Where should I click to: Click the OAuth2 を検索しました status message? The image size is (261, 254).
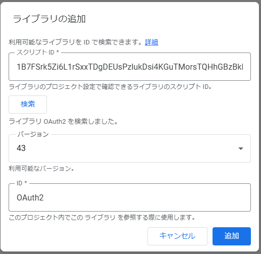pyautogui.click(x=63, y=121)
